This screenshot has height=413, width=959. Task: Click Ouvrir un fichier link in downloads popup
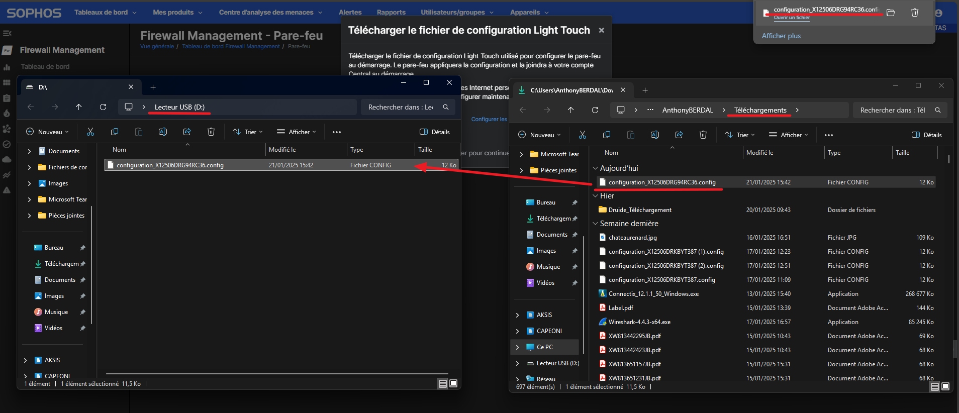tap(792, 18)
